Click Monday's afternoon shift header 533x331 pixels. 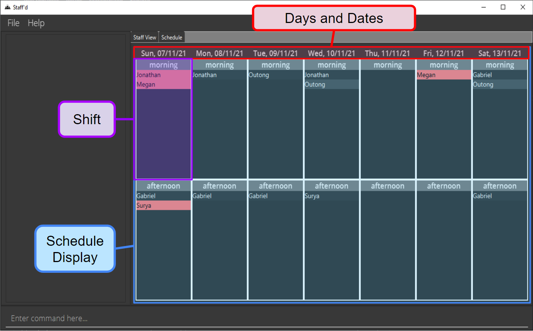220,186
